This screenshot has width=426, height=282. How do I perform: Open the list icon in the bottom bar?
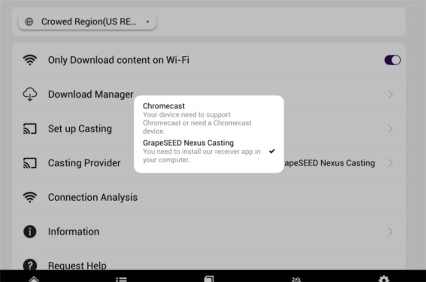pyautogui.click(x=121, y=279)
